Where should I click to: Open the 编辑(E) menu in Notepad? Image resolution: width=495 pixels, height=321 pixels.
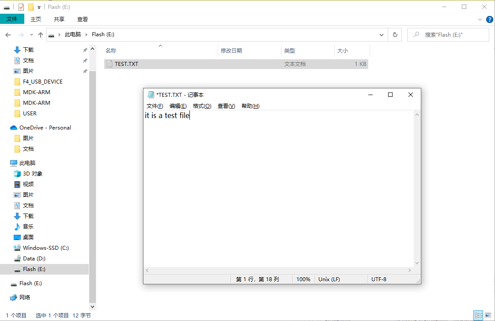coord(178,106)
